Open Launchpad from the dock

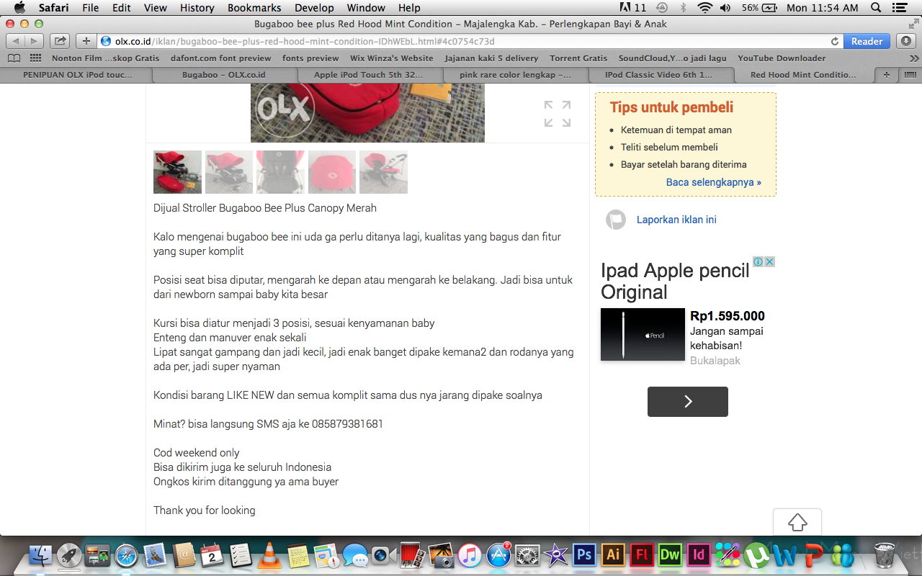coord(69,555)
